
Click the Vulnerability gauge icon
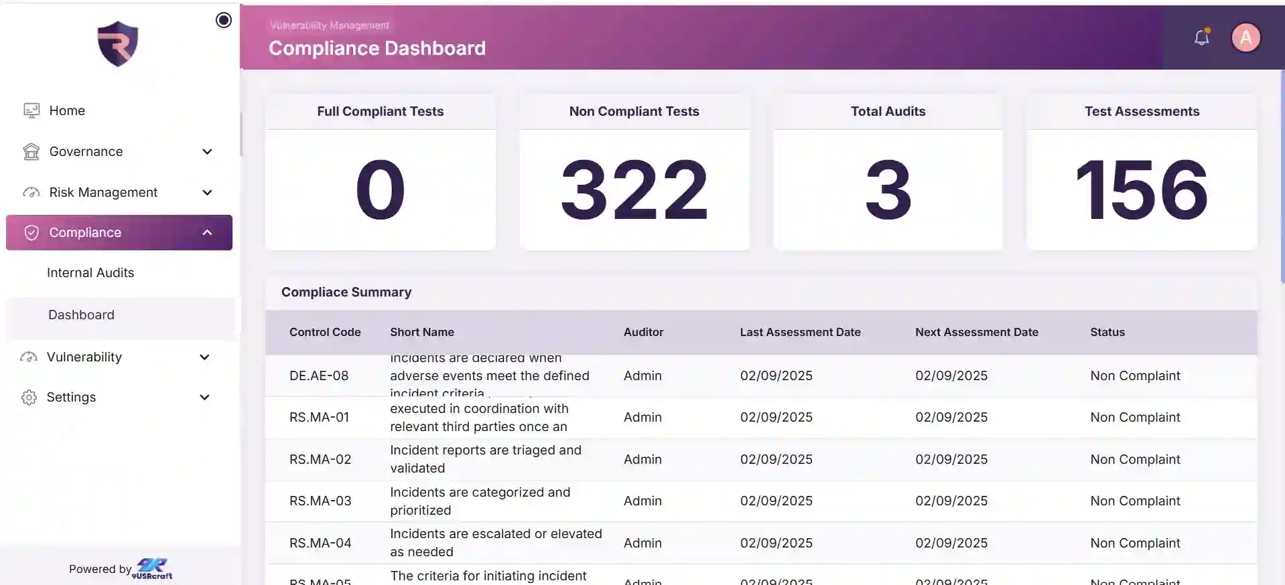[x=29, y=357]
